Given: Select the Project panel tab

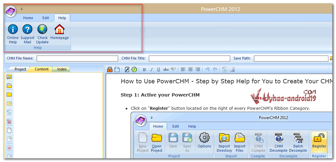Looking at the screenshot, I should [20, 69].
